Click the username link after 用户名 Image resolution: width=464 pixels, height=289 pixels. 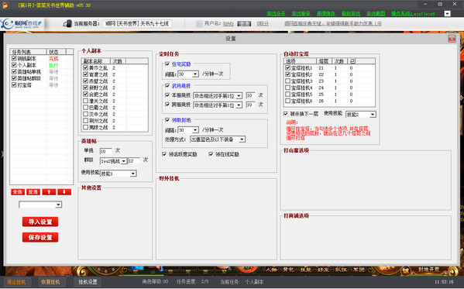[229, 24]
